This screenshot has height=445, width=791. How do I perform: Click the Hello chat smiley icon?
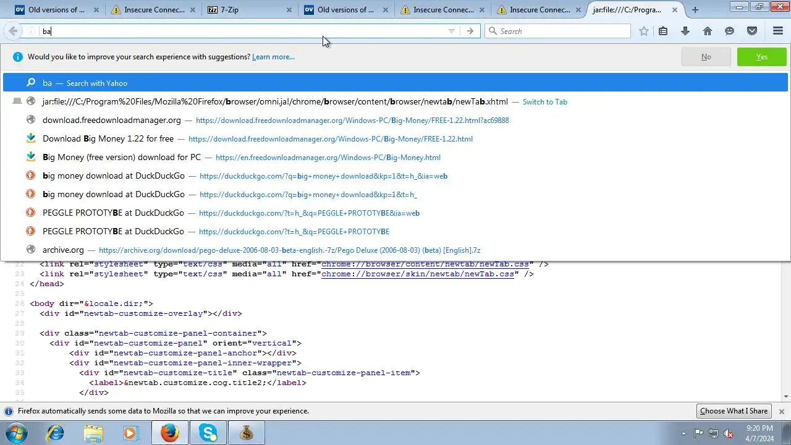pos(730,31)
